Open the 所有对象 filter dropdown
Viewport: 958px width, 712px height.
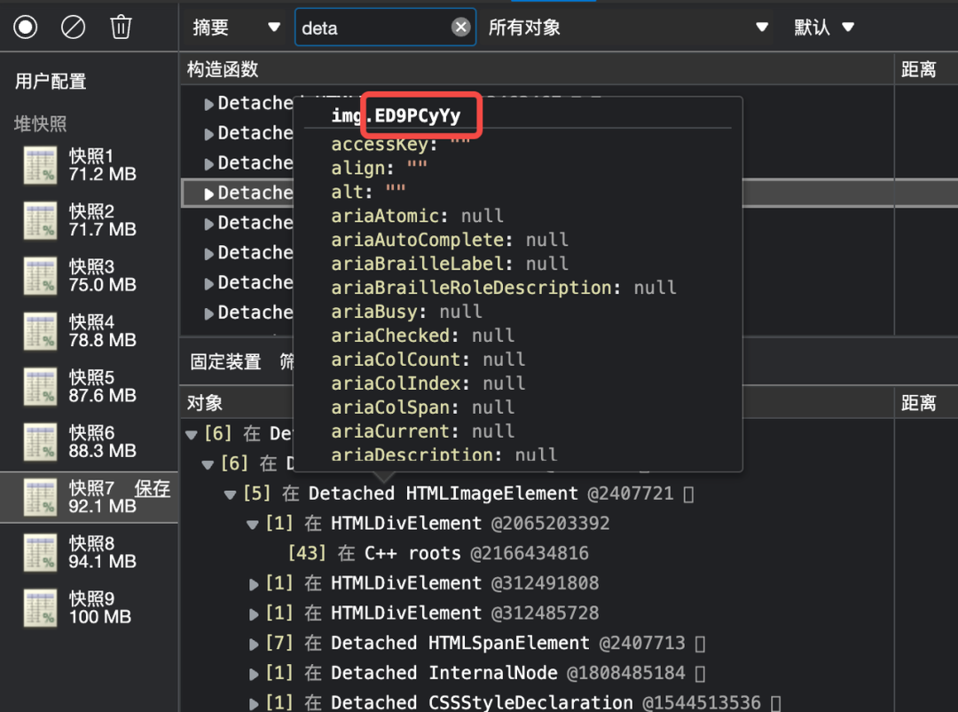coord(628,28)
